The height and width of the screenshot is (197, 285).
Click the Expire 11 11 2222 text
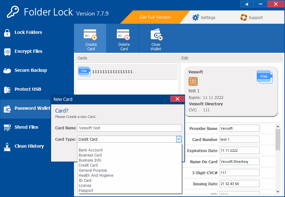click(x=206, y=98)
